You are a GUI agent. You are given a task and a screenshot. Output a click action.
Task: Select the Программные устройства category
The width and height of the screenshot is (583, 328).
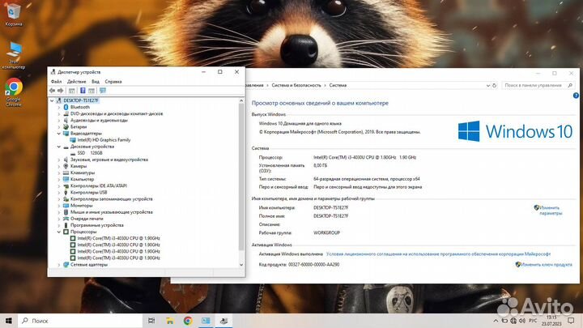pos(96,225)
